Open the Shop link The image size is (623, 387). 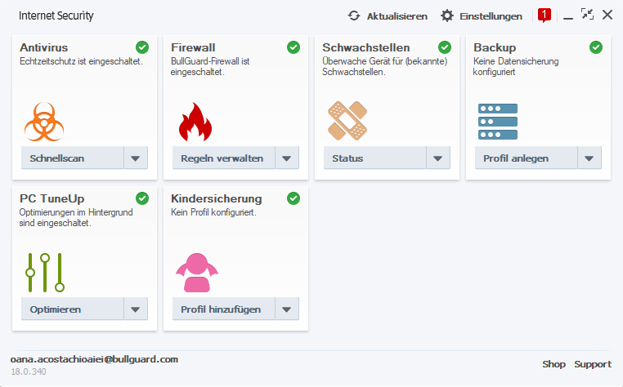(554, 364)
